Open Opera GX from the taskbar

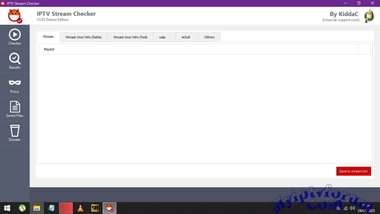tap(66, 208)
